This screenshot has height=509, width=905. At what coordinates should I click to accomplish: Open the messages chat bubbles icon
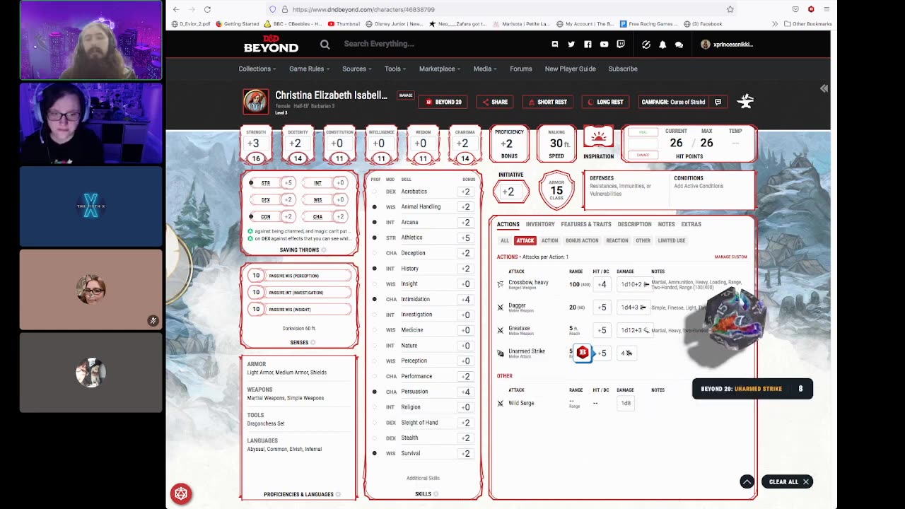pyautogui.click(x=679, y=45)
